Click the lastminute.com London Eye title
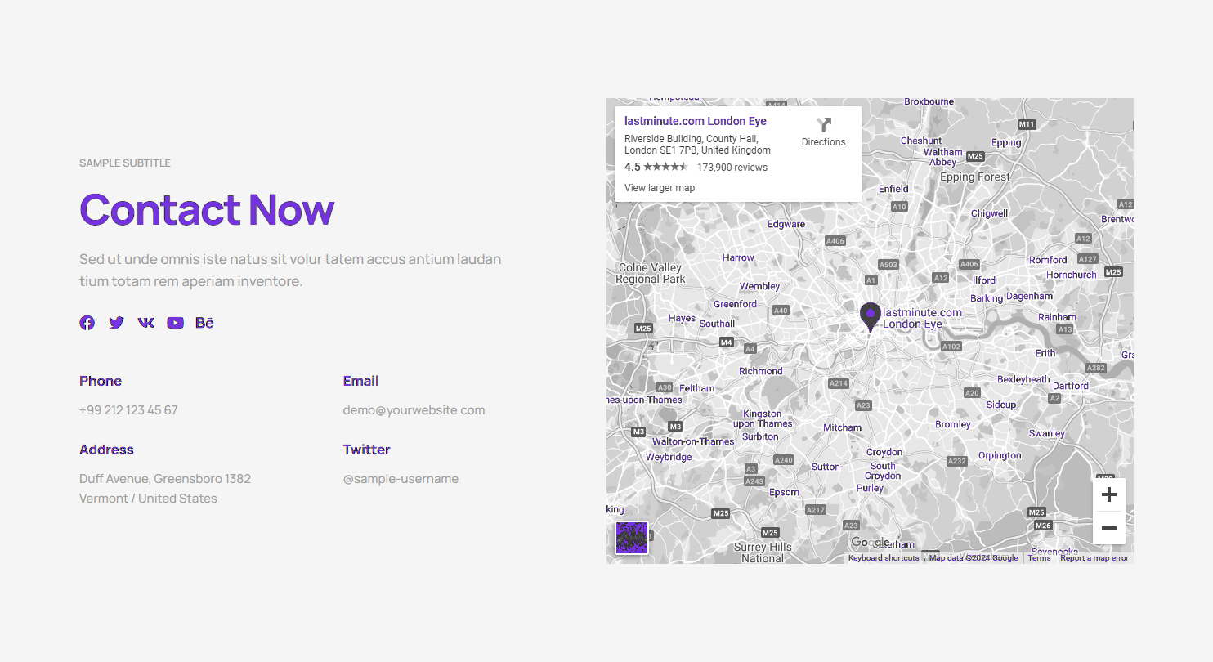The width and height of the screenshot is (1213, 662). tap(696, 121)
